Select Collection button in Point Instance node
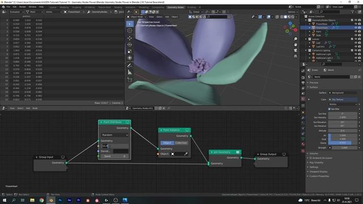The height and width of the screenshot is (204, 363). (x=181, y=143)
